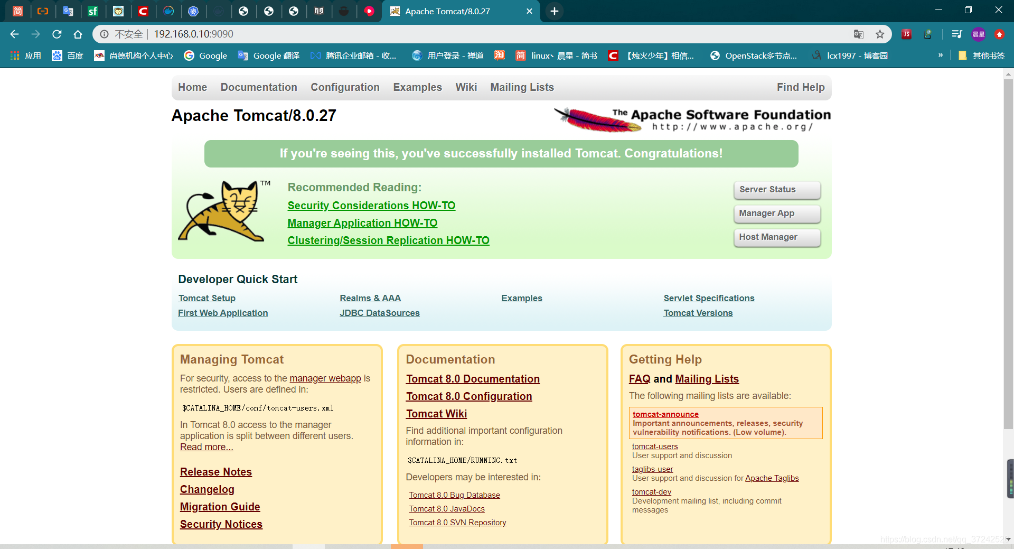Open Tomcat 8.0 SVN Repository link
This screenshot has width=1014, height=549.
457,523
